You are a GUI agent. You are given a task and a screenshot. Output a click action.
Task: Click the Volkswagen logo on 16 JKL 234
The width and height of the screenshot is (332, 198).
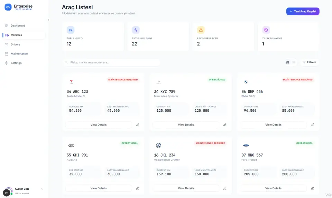click(159, 146)
